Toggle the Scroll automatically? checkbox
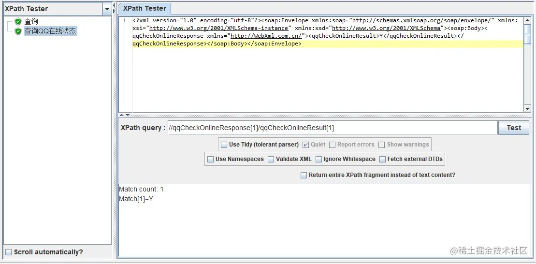 tap(9, 252)
